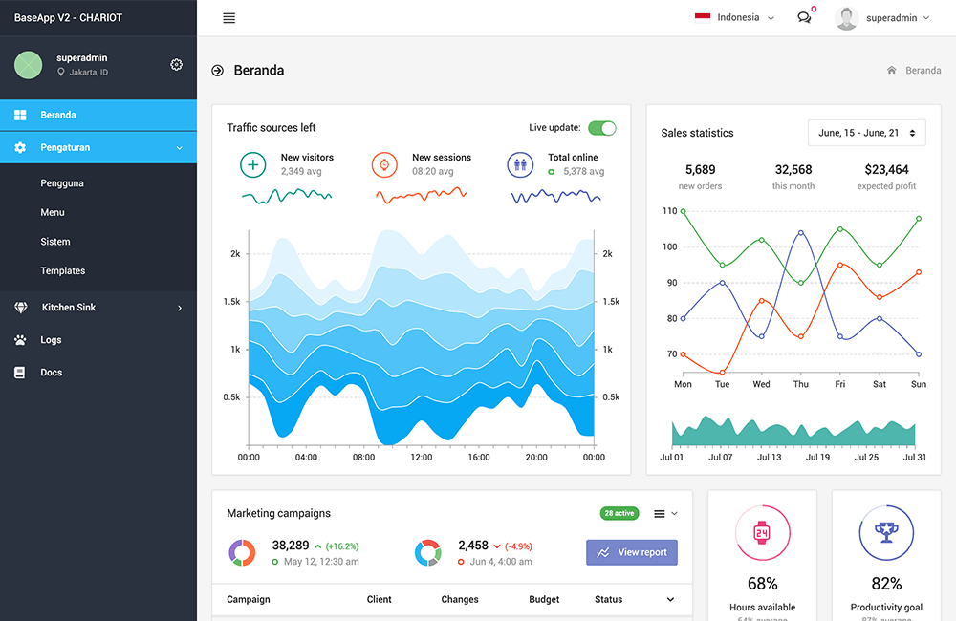Click the Total online sparkline

point(555,196)
